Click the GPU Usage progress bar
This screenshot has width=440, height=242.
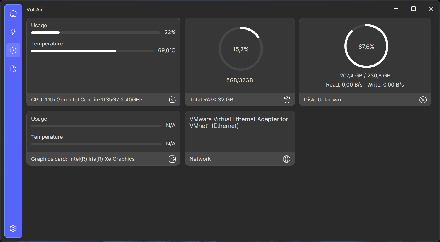[96, 126]
